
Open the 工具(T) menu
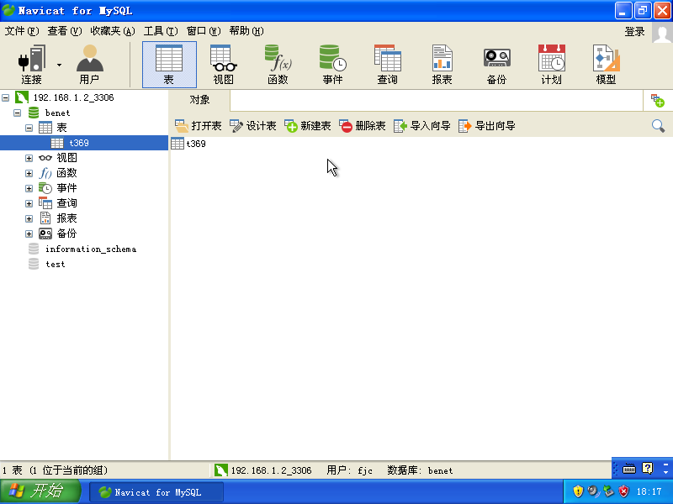click(x=161, y=31)
